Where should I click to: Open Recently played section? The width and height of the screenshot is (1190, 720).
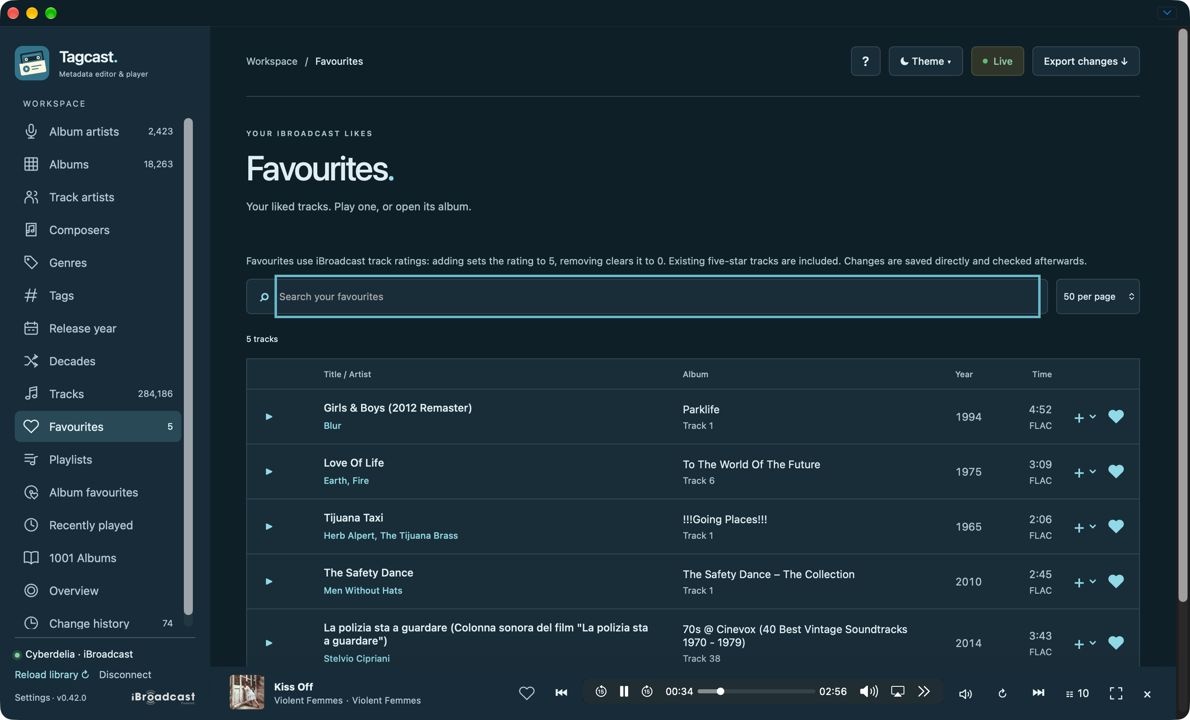click(x=98, y=526)
